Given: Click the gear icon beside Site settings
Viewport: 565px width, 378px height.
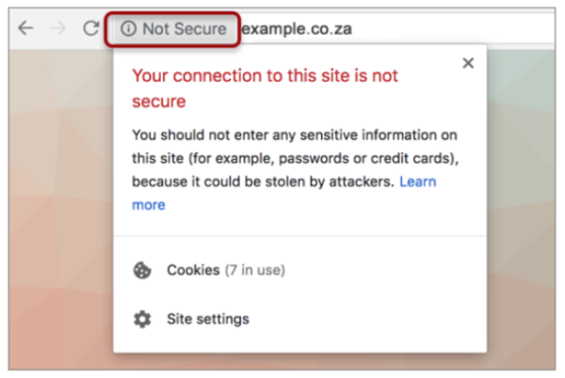Looking at the screenshot, I should tap(142, 319).
